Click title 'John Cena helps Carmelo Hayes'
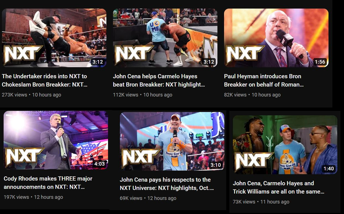The image size is (344, 214). click(159, 80)
